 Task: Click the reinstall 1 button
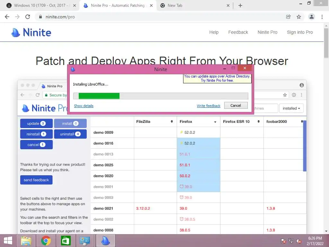[x=36, y=134]
